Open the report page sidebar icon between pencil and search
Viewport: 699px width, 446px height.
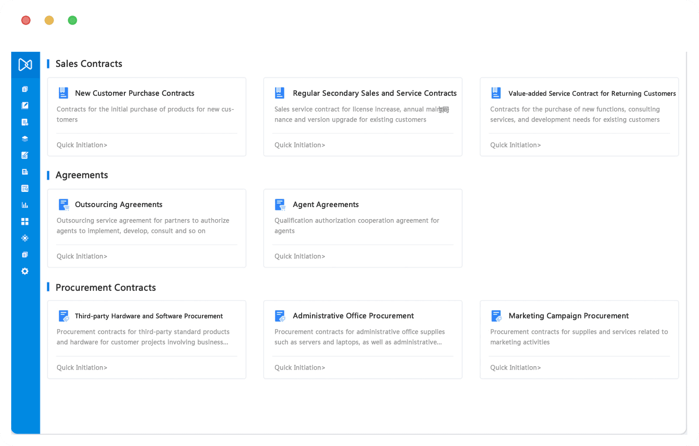pyautogui.click(x=25, y=172)
